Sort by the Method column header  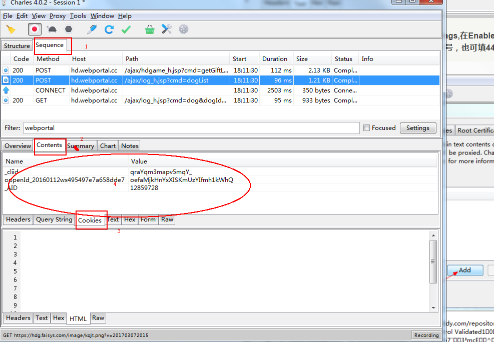51,59
